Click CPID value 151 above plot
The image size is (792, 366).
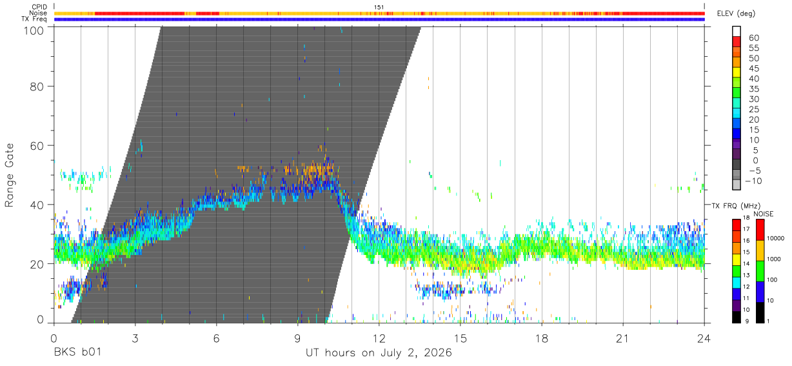(x=379, y=6)
